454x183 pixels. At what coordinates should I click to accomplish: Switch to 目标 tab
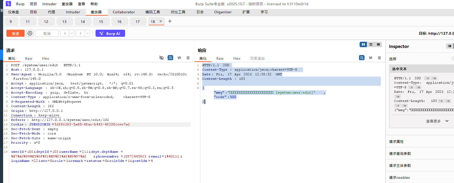(33, 12)
